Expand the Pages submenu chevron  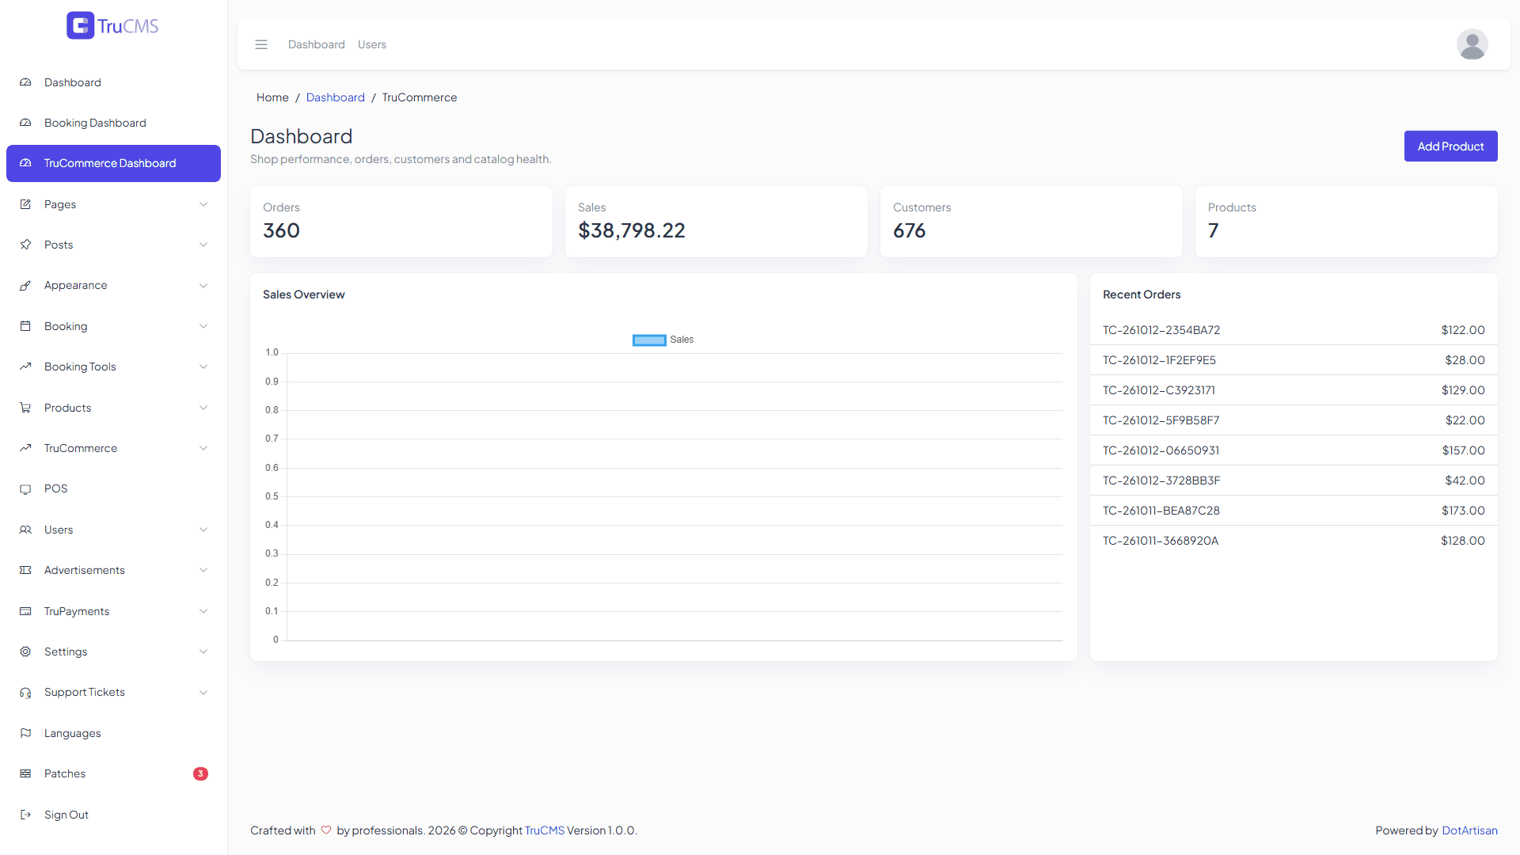tap(203, 204)
